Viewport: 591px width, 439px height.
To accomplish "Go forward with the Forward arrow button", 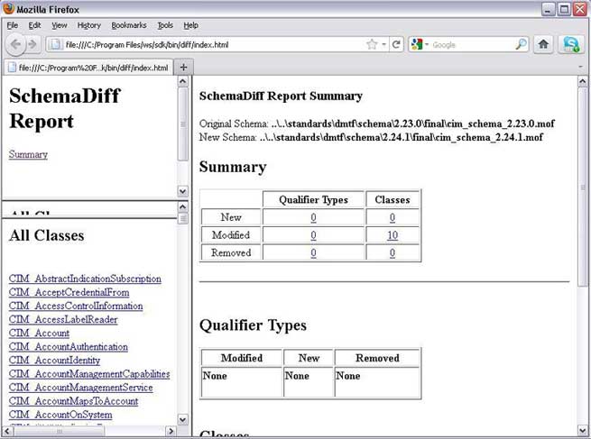I will pos(33,44).
